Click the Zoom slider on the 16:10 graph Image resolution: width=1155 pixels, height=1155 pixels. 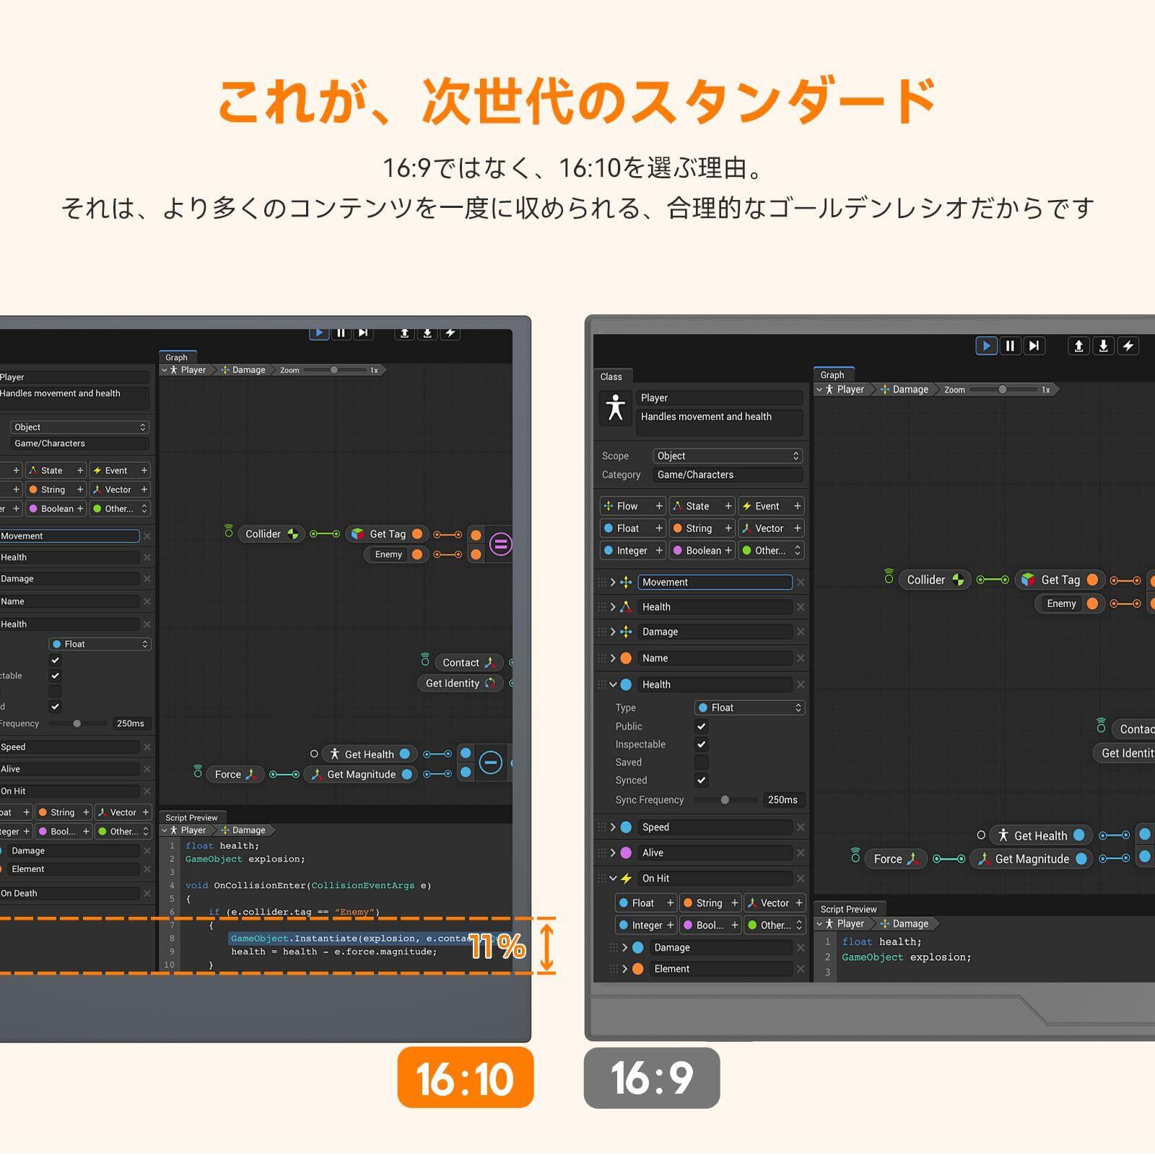click(x=334, y=370)
